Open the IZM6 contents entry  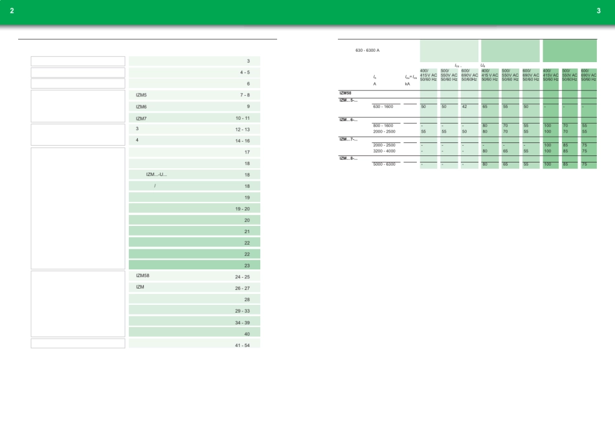(x=194, y=107)
